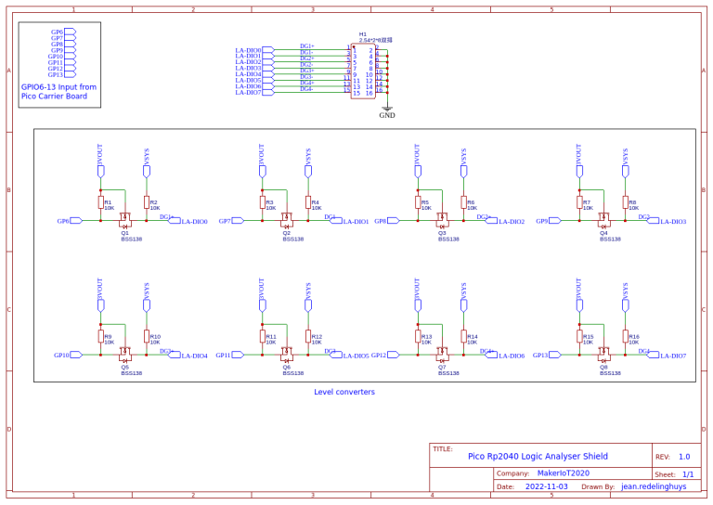Select resistor R8 near LA-DIO3
The width and height of the screenshot is (713, 505).
point(625,203)
